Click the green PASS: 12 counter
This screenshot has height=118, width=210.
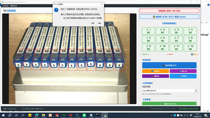[x=145, y=54]
